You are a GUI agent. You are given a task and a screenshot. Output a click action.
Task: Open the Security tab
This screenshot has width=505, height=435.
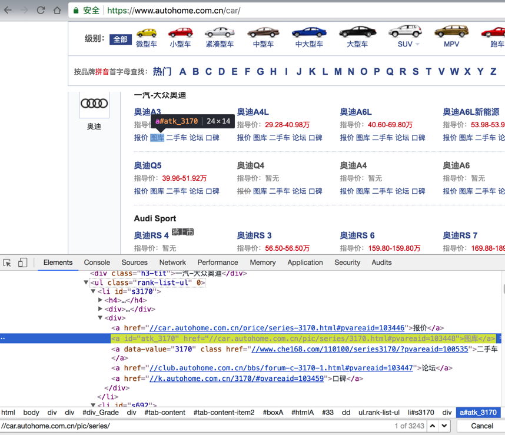pos(347,263)
